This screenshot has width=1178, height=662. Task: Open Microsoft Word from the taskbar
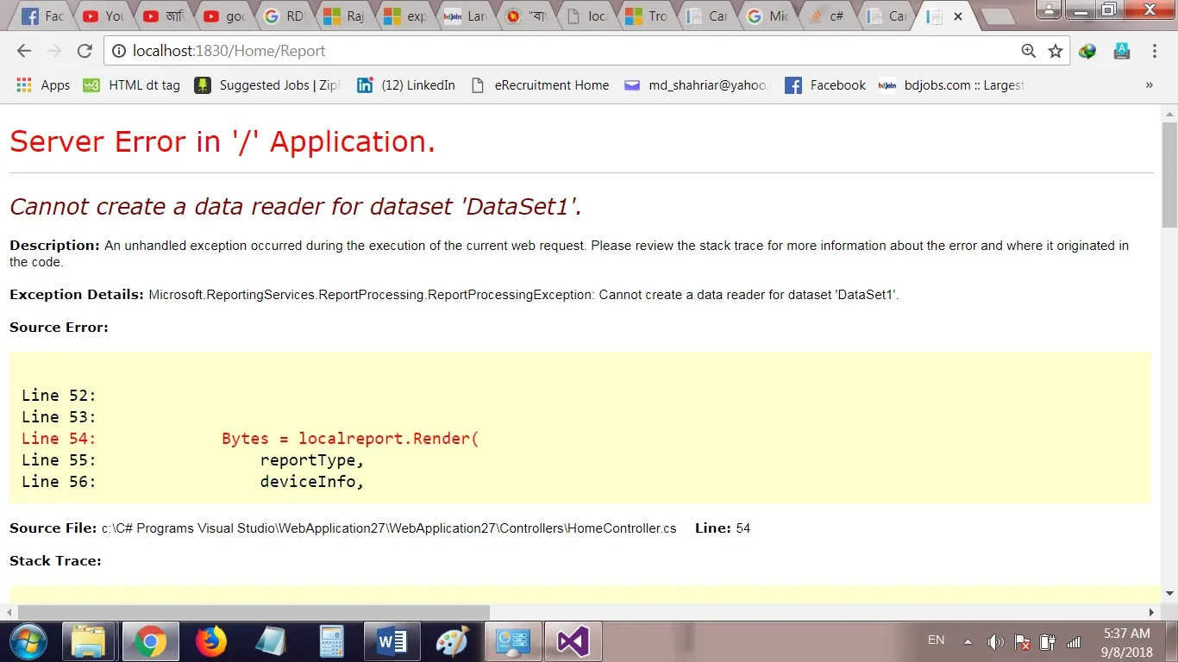click(392, 641)
